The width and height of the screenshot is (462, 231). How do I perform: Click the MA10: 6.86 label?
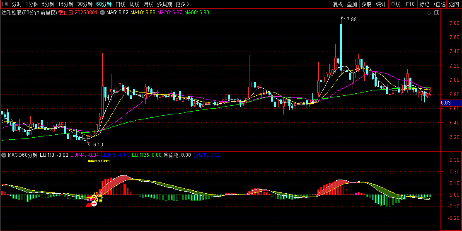click(143, 12)
